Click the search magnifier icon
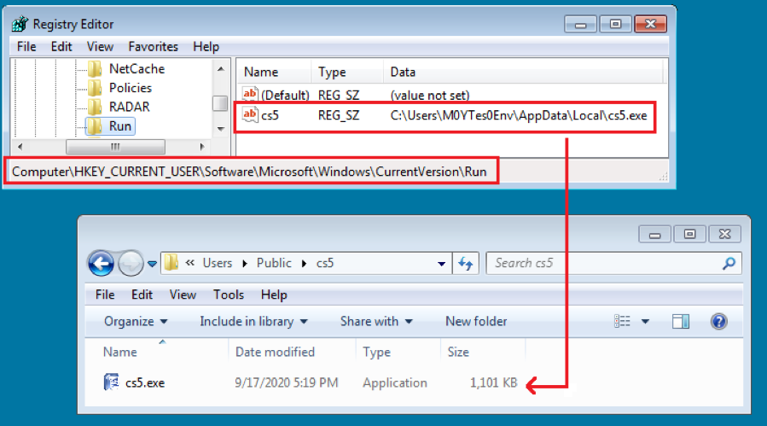This screenshot has height=426, width=767. tap(729, 264)
